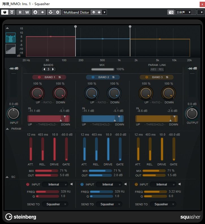Image resolution: width=205 pixels, height=224 pixels.
Task: Click Band 3 threshold bar
Action: click(x=156, y=119)
